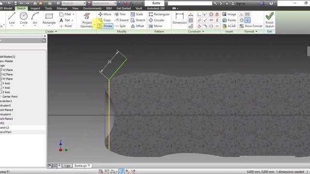Choose the Scale tool

137,14
